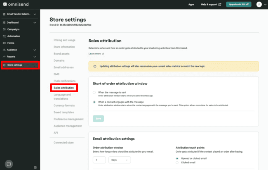This screenshot has width=268, height=170.
Task: Expand the Audience chevron
Action: [35, 50]
